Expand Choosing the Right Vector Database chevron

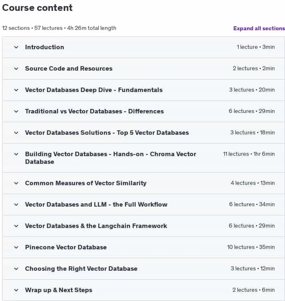coord(16,269)
